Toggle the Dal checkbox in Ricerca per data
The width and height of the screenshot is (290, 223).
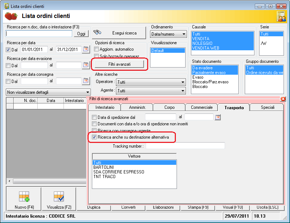8,50
